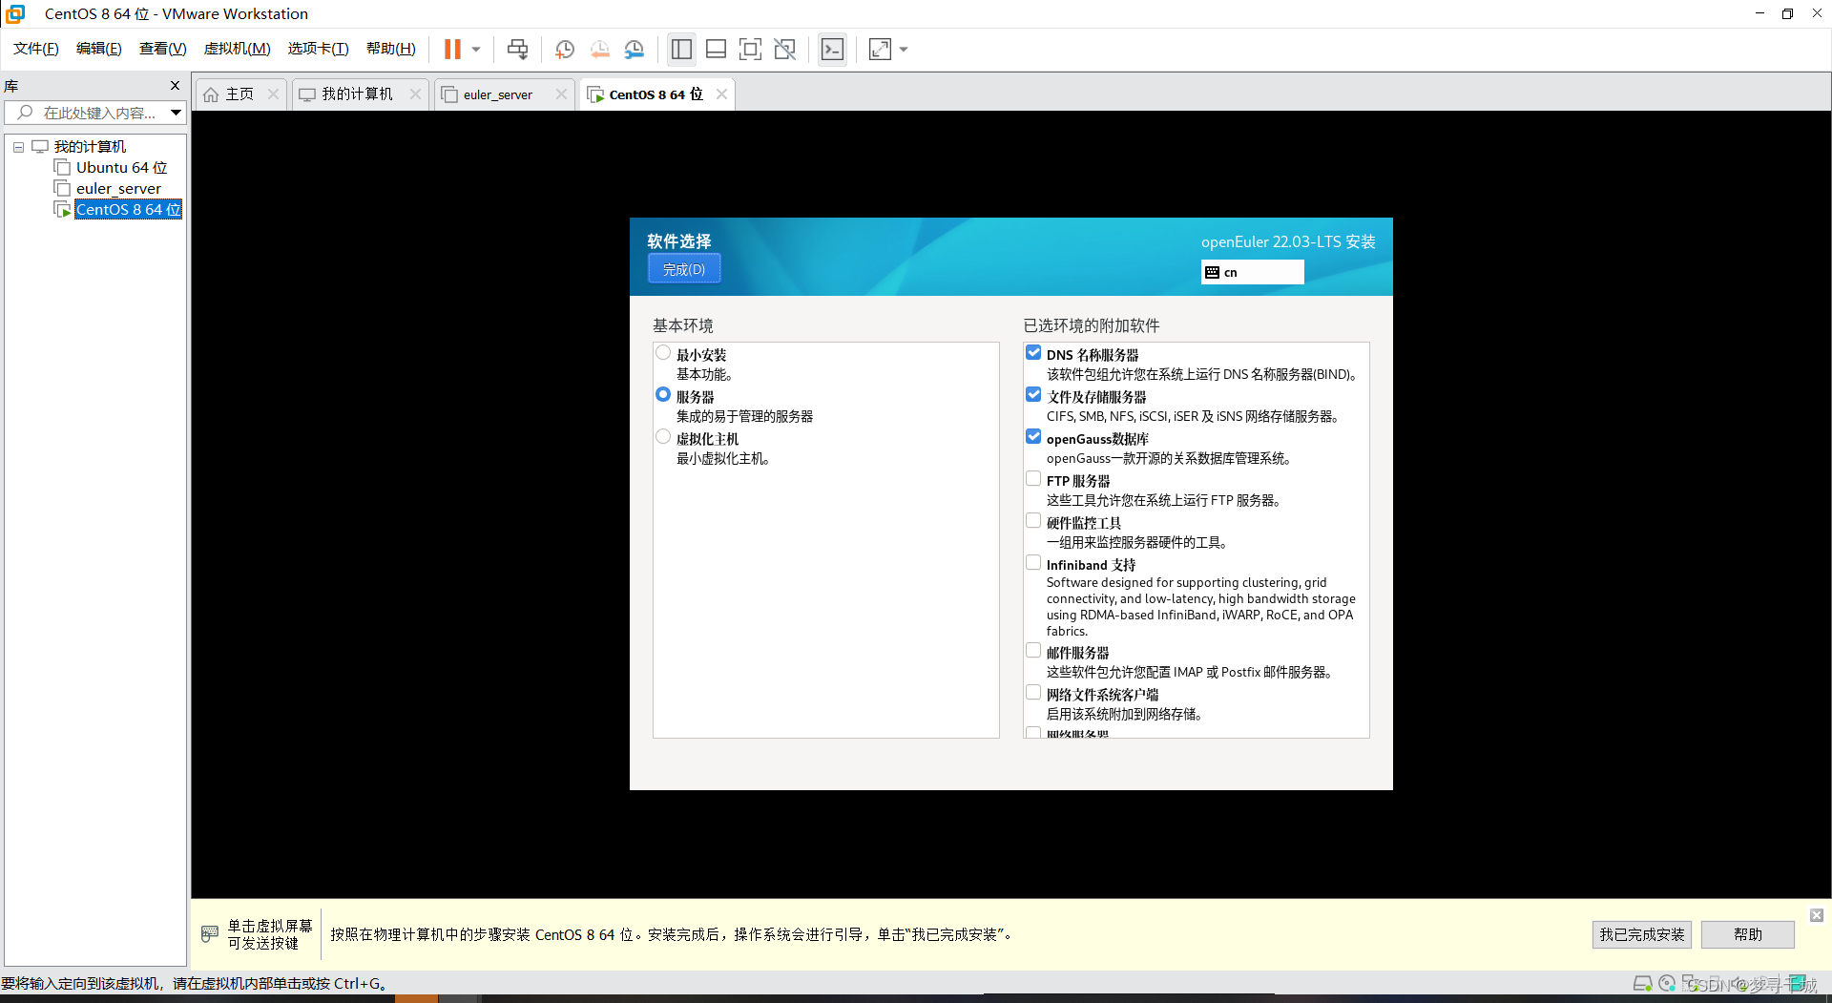Collapse the 我的计算机 tree node
1832x1003 pixels.
pos(18,147)
